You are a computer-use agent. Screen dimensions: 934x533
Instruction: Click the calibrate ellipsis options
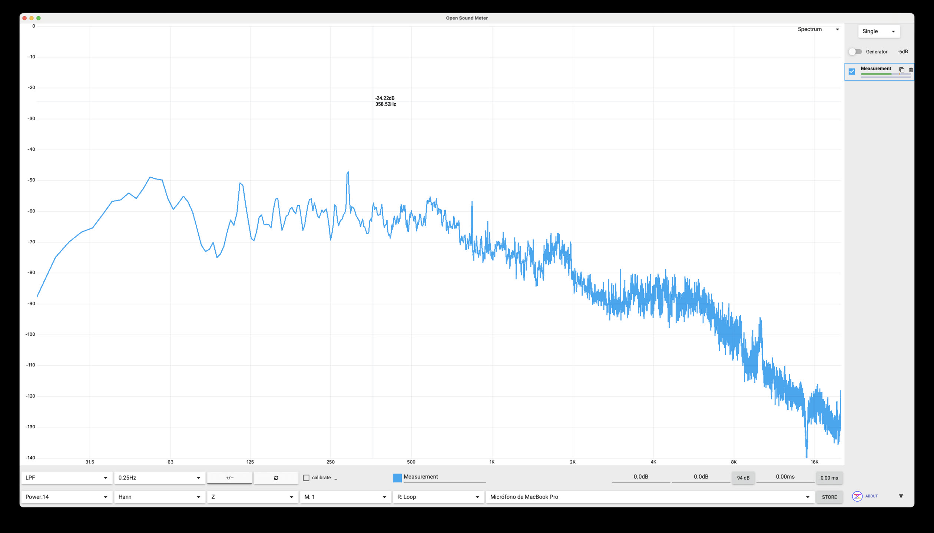coord(335,478)
